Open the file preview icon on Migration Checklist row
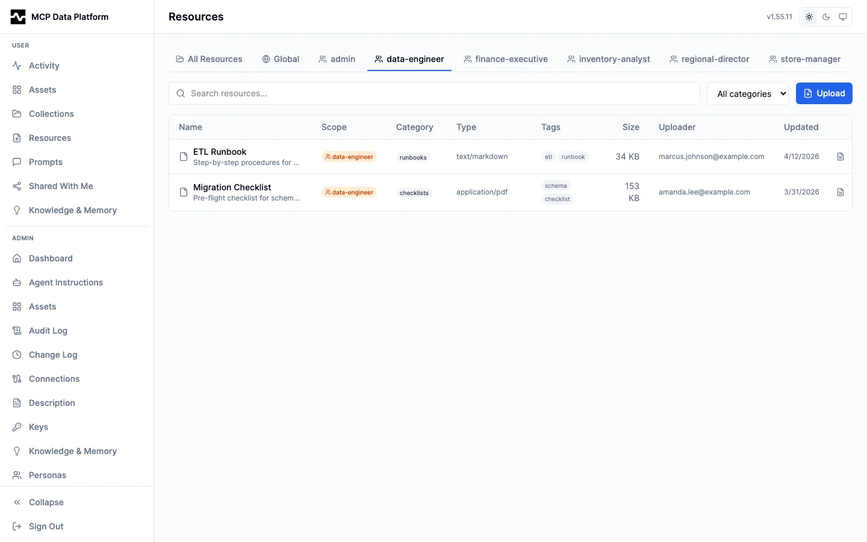 pos(841,192)
